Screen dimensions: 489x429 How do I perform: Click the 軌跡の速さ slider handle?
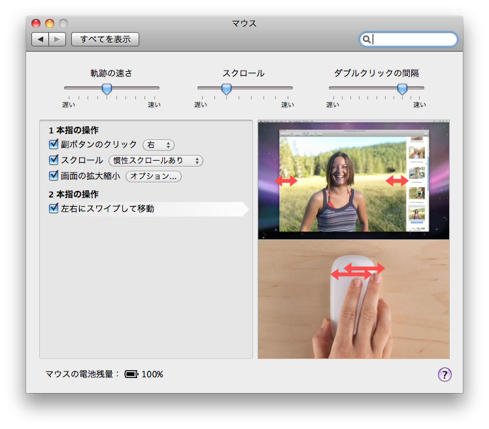coord(107,89)
